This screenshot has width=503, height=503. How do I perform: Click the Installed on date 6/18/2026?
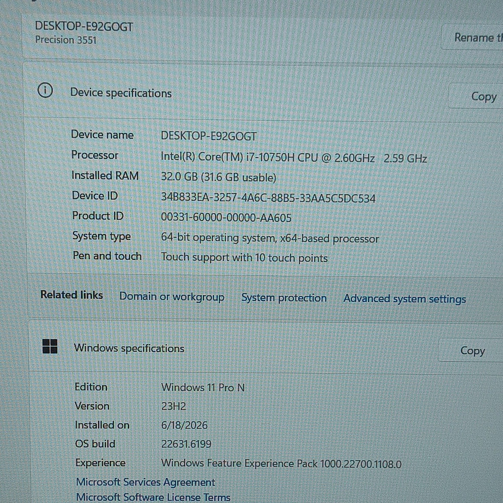[184, 425]
